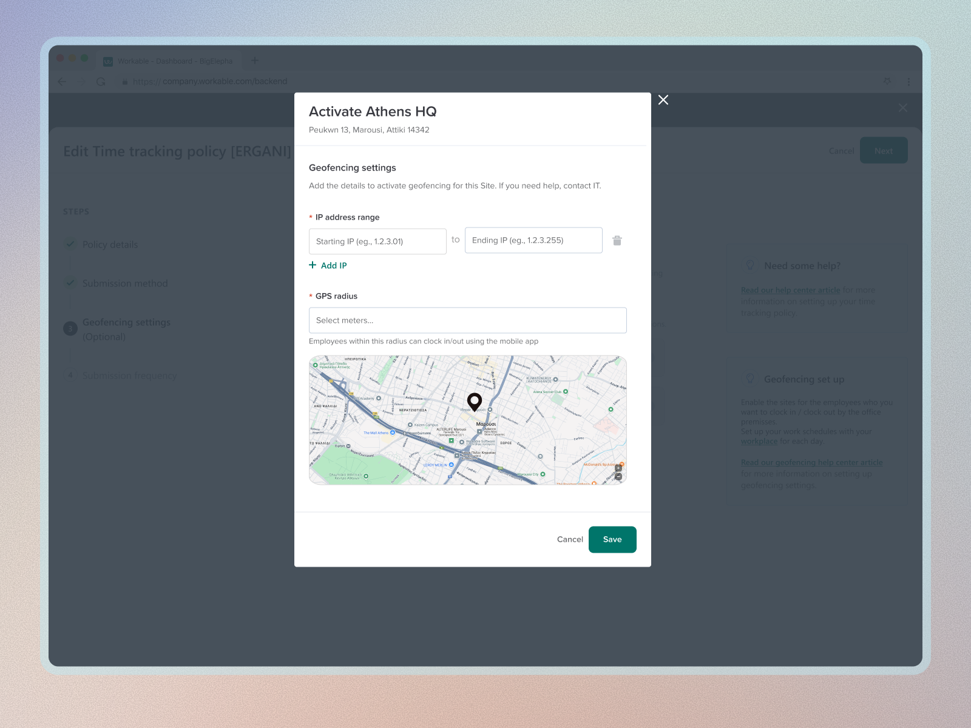971x728 pixels.
Task: Save the geofencing settings
Action: pos(612,539)
